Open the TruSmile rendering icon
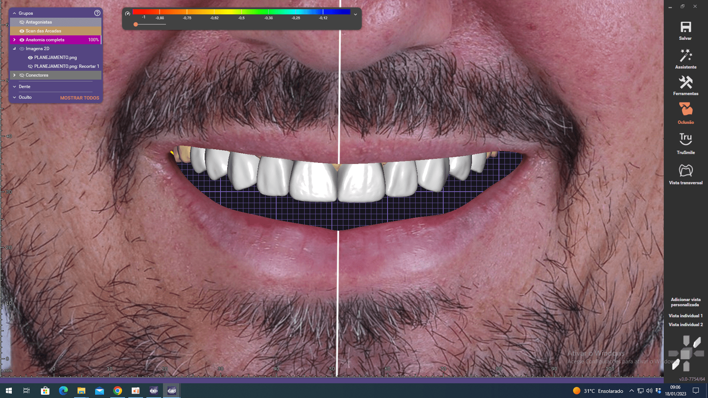The image size is (708, 398). (686, 139)
